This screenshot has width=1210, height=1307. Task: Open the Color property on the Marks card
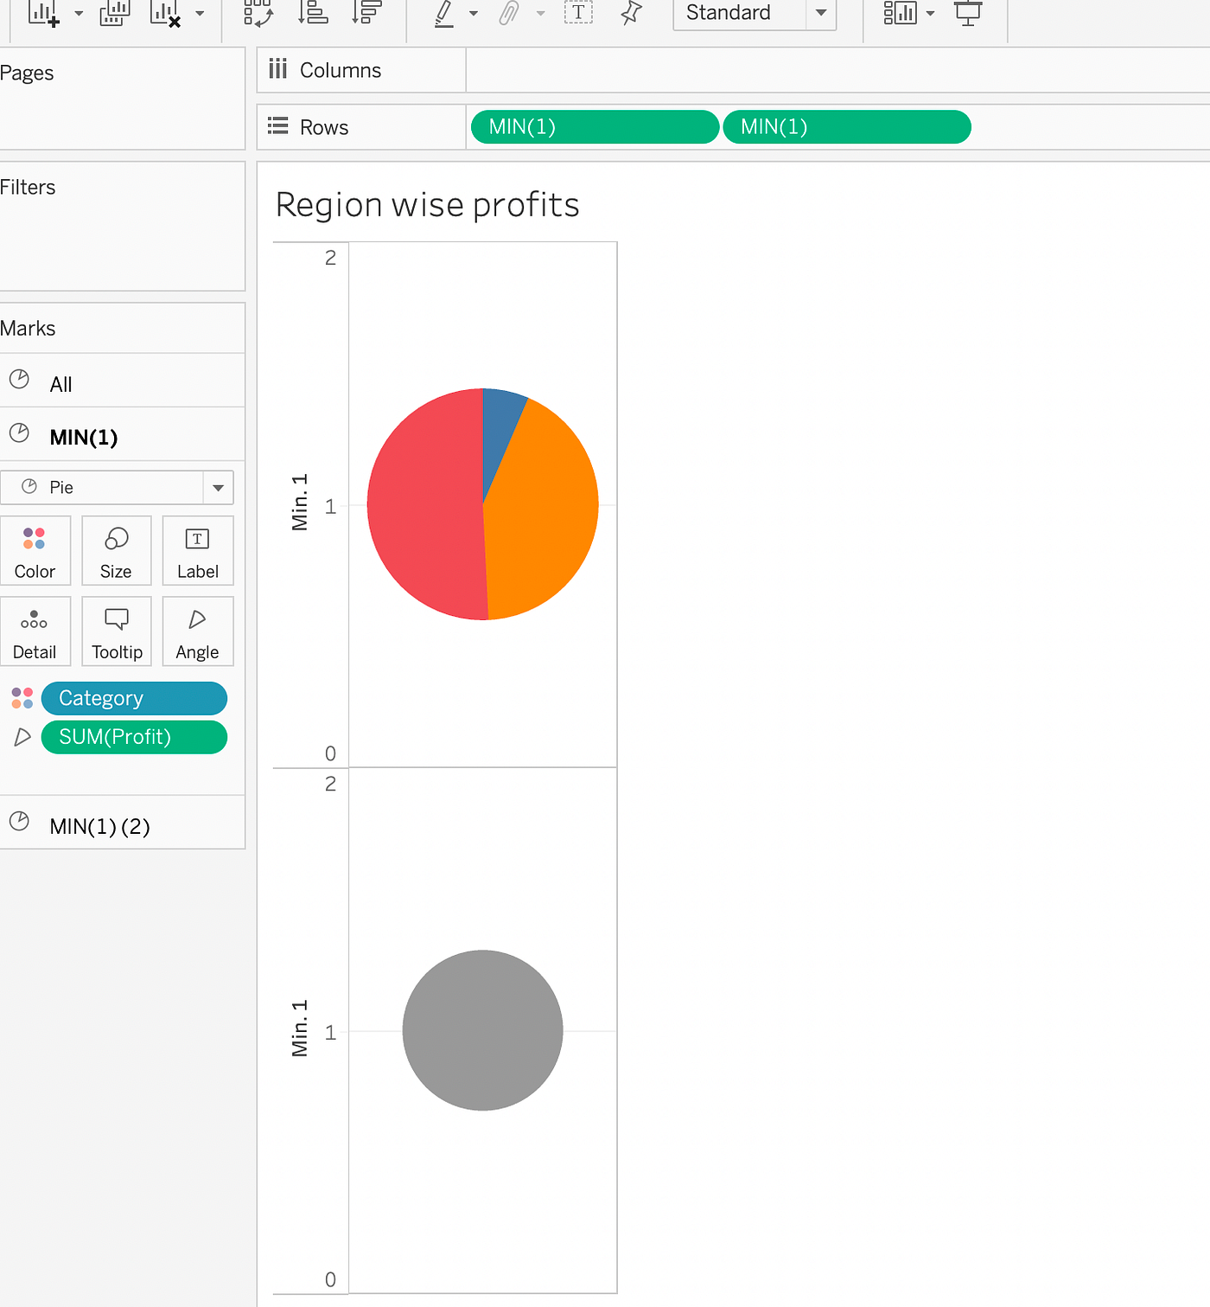(35, 551)
